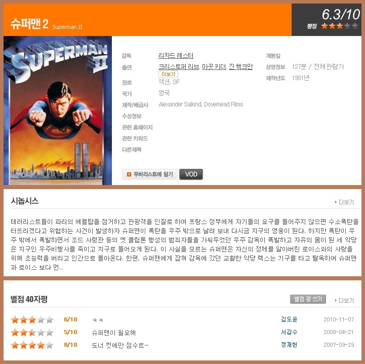Viewport: 365px width, 364px height.
Task: Click orange list icon in 무비리스트에 담기
Action: [129, 174]
